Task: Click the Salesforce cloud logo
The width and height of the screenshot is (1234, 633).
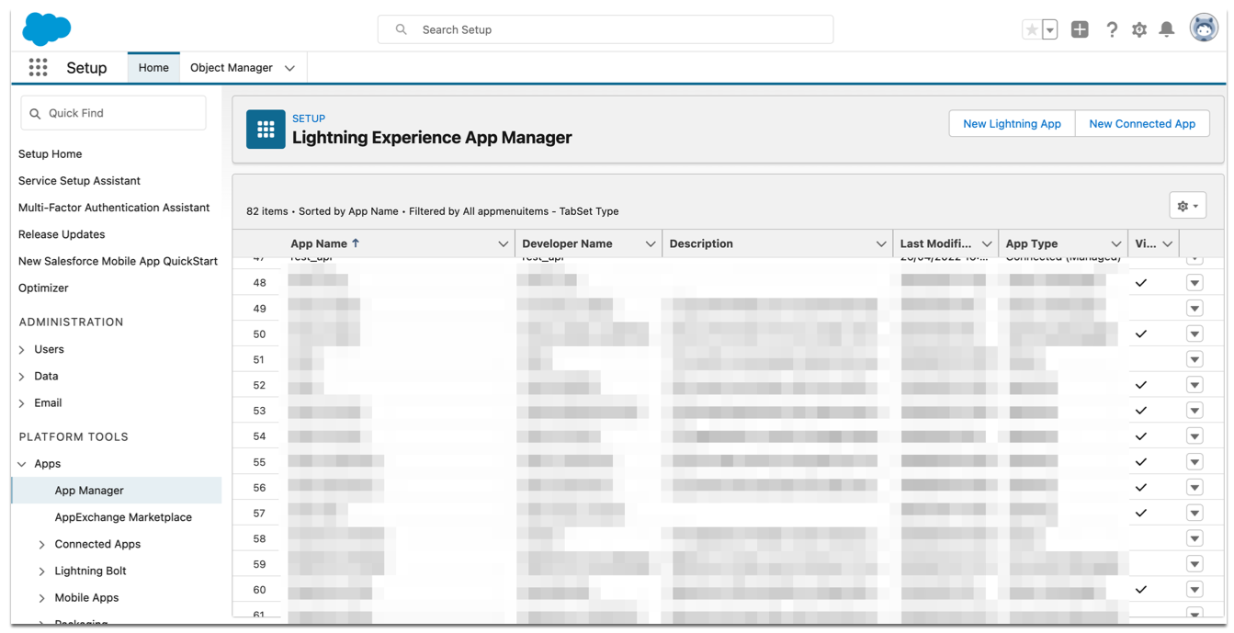Action: pyautogui.click(x=46, y=29)
